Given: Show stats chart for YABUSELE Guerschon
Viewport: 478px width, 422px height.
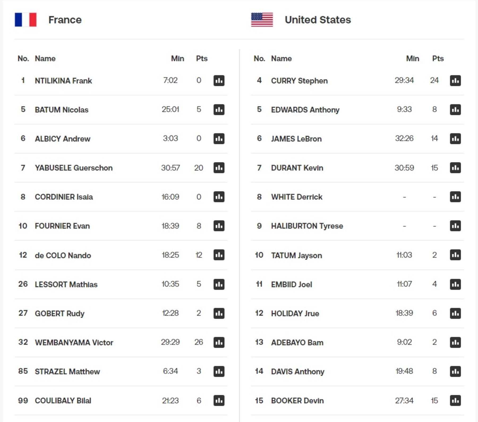Looking at the screenshot, I should point(219,168).
